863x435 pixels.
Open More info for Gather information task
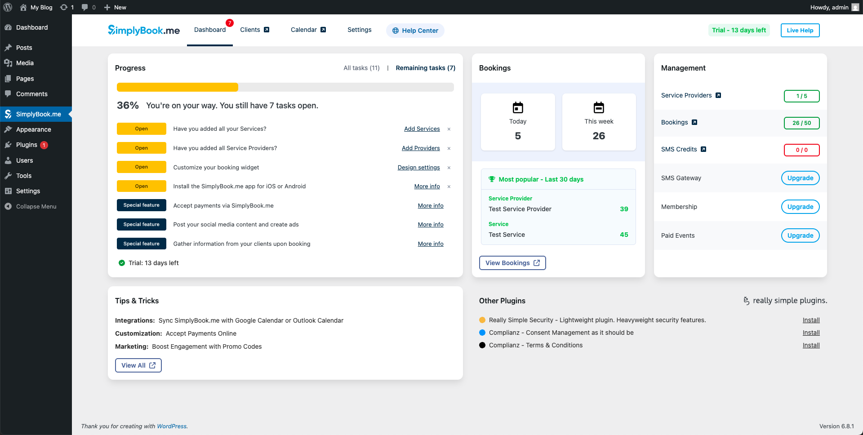(x=431, y=244)
